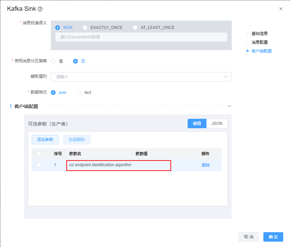
Task: Click the 添加参数 button
Action: point(45,140)
